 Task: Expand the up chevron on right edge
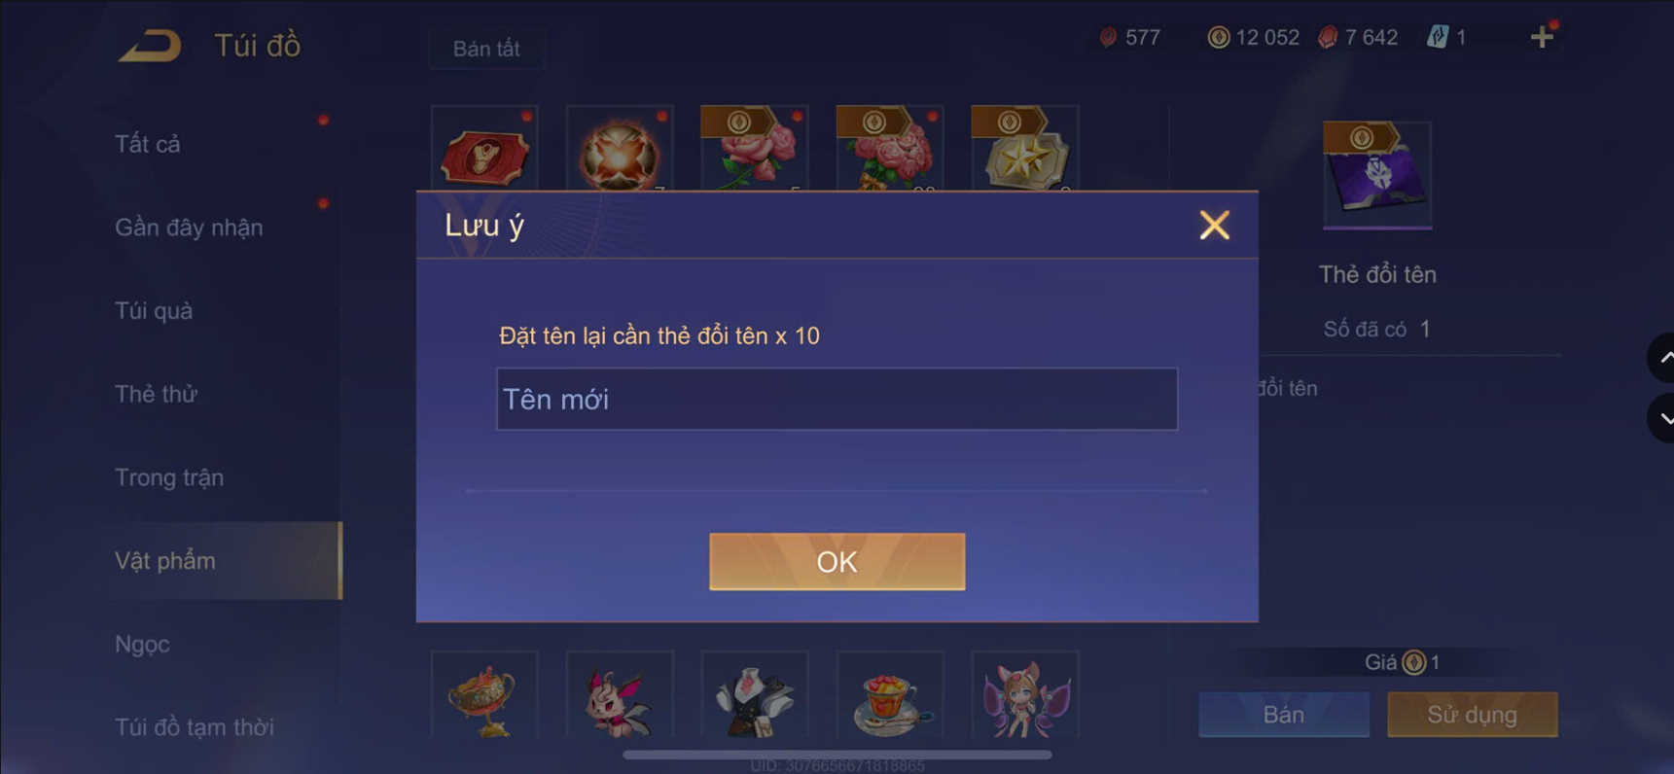click(x=1662, y=358)
